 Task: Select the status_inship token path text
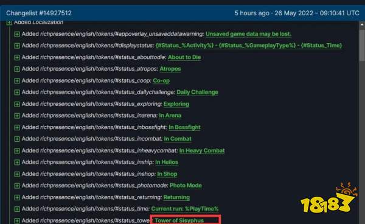[x=97, y=162]
